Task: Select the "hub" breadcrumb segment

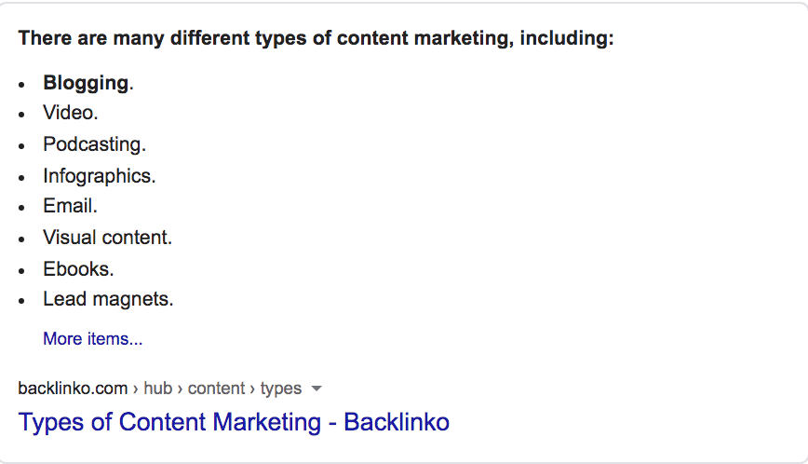Action: (157, 389)
